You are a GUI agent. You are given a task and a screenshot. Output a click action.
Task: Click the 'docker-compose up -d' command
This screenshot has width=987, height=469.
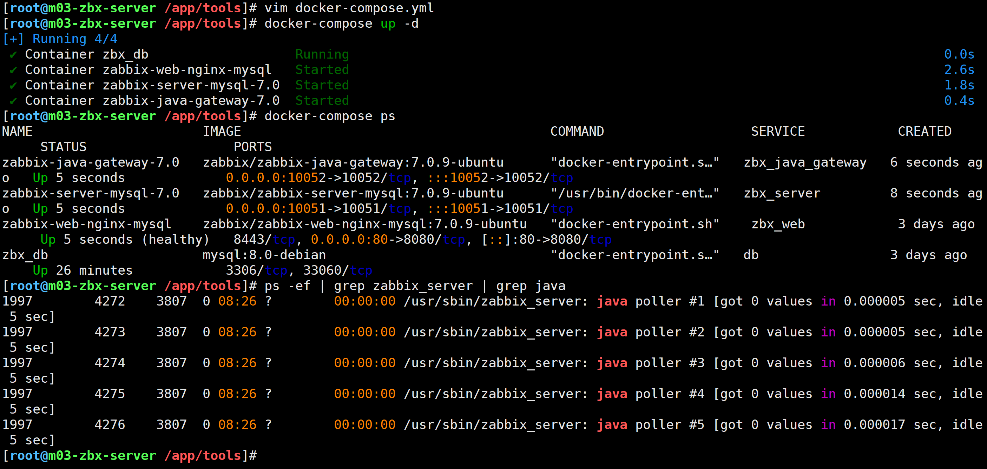pyautogui.click(x=341, y=24)
